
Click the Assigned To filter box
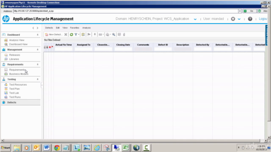click(83, 49)
